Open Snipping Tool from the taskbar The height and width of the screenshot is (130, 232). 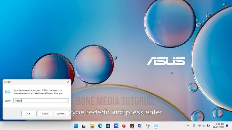click(148, 126)
